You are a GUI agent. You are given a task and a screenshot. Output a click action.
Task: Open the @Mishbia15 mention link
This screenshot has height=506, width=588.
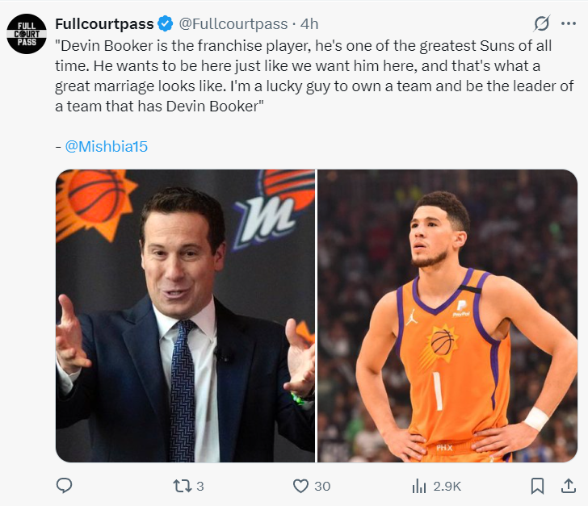tap(106, 147)
